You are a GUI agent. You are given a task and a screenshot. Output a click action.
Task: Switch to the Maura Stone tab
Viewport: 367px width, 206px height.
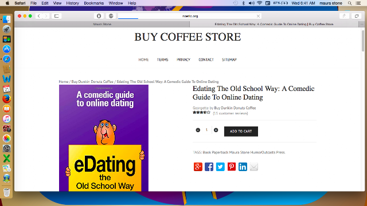point(102,24)
